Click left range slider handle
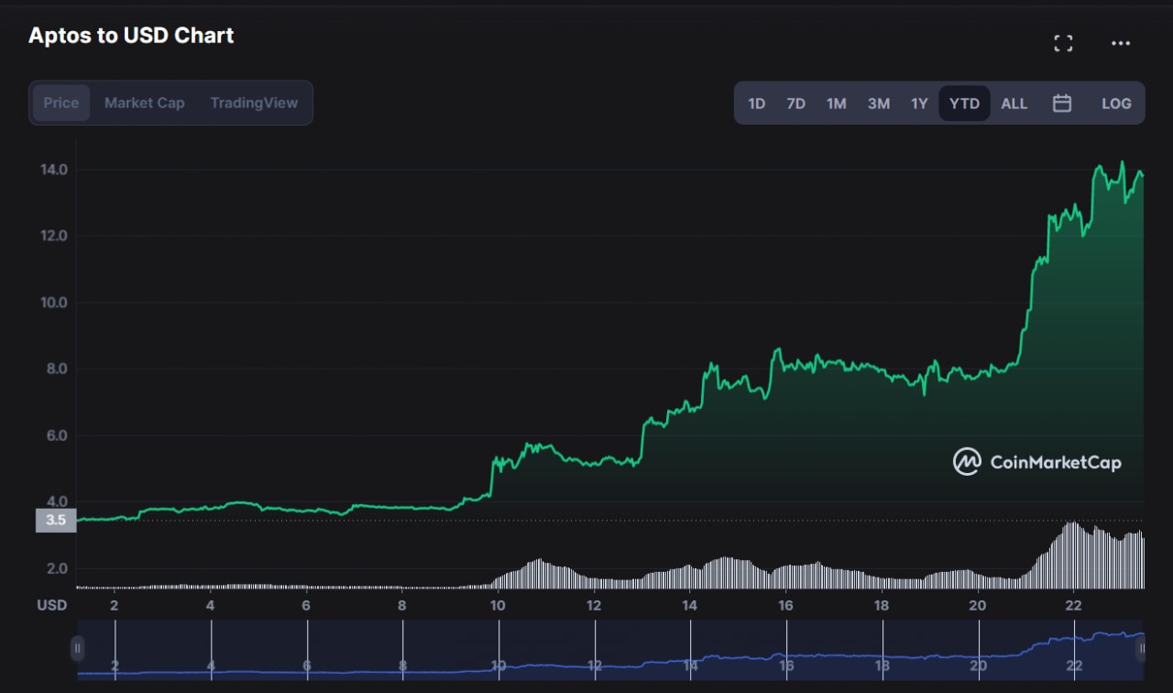 78,648
